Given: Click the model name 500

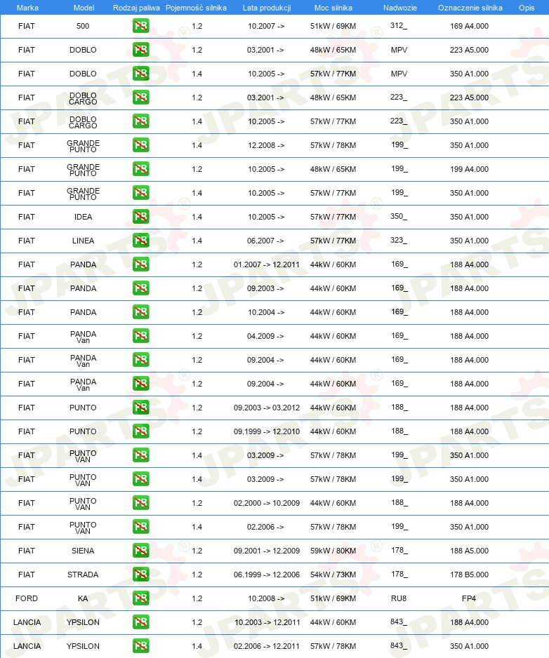Looking at the screenshot, I should [83, 26].
